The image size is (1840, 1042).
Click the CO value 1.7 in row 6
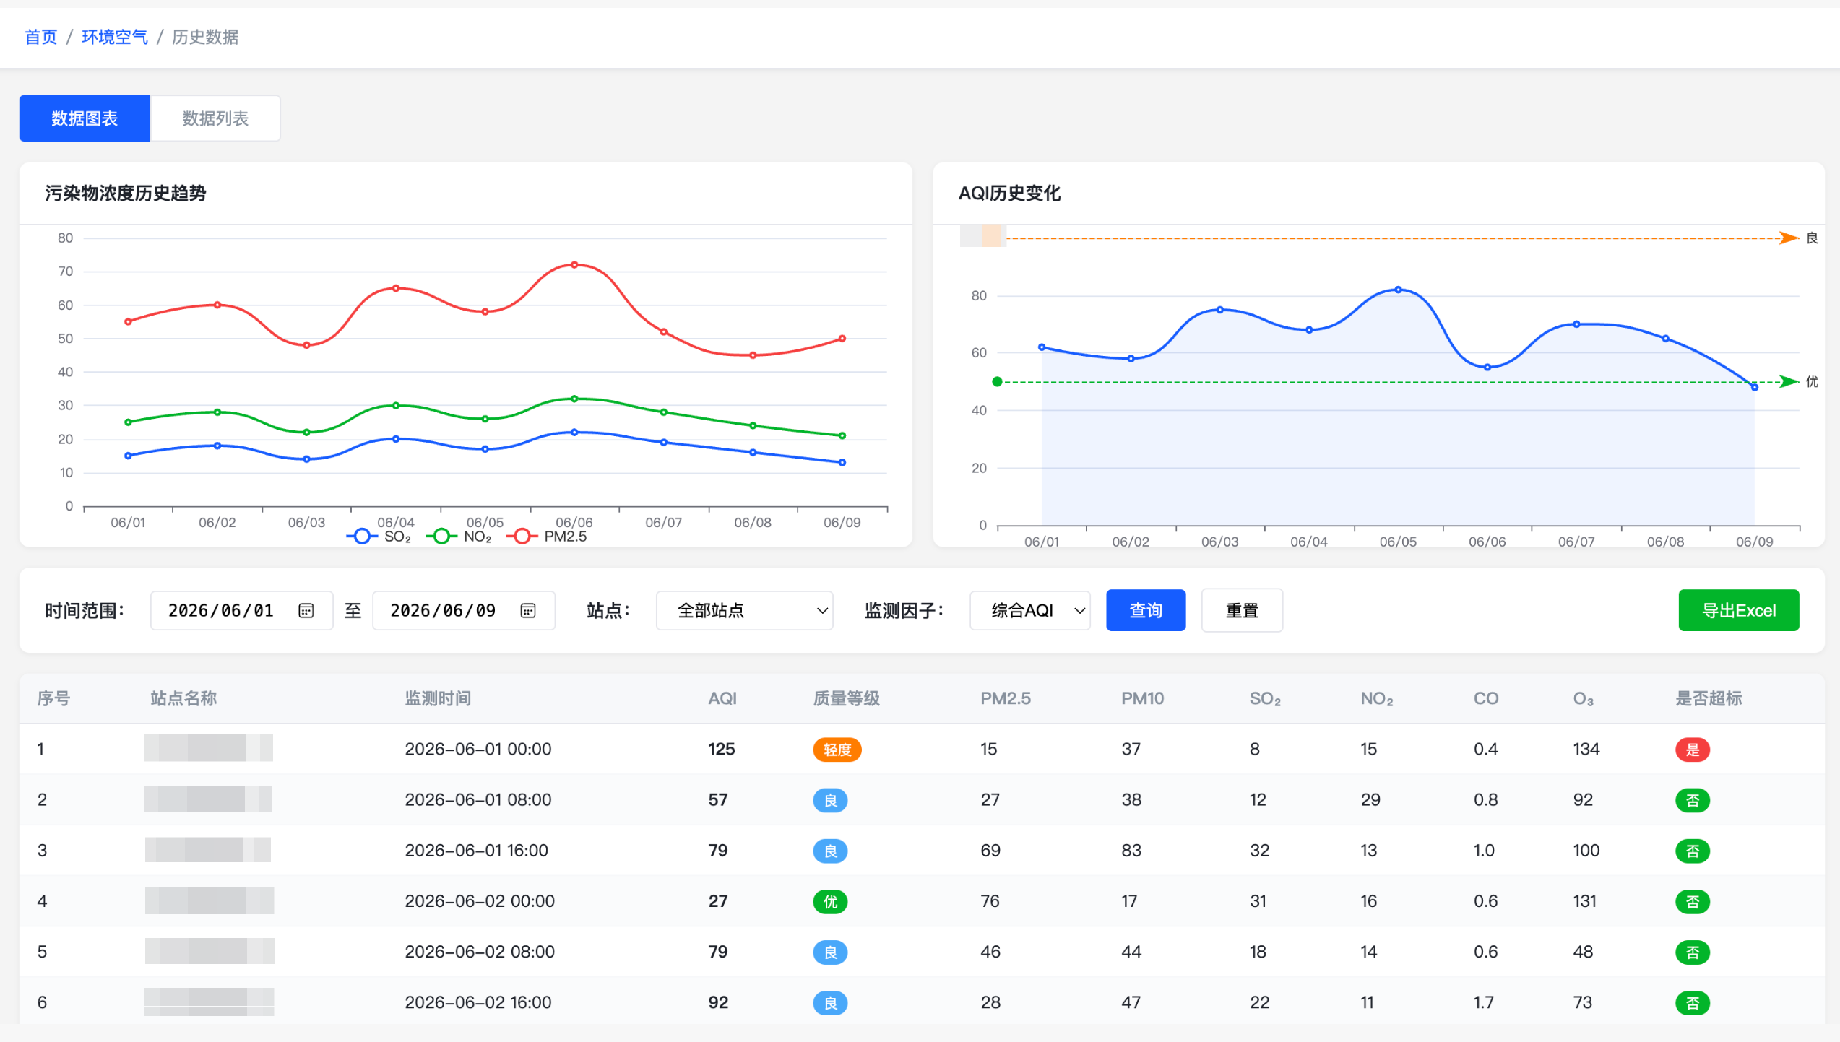pyautogui.click(x=1484, y=1003)
